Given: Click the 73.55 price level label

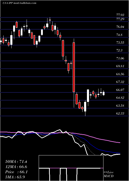Looking at the screenshot, I should coord(120,43).
